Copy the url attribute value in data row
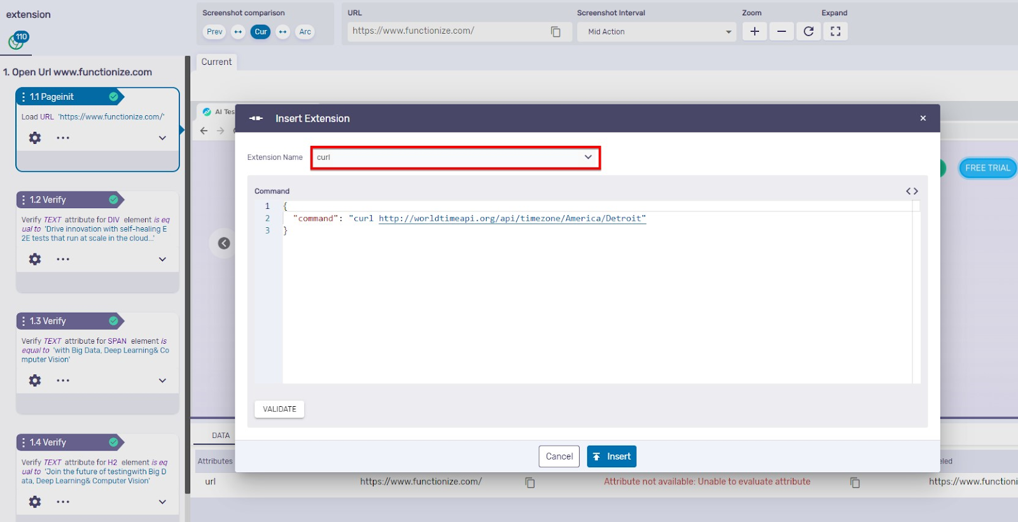Screen dimensions: 1018x522 pos(529,483)
